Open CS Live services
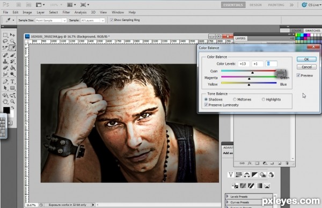 (x=311, y=5)
